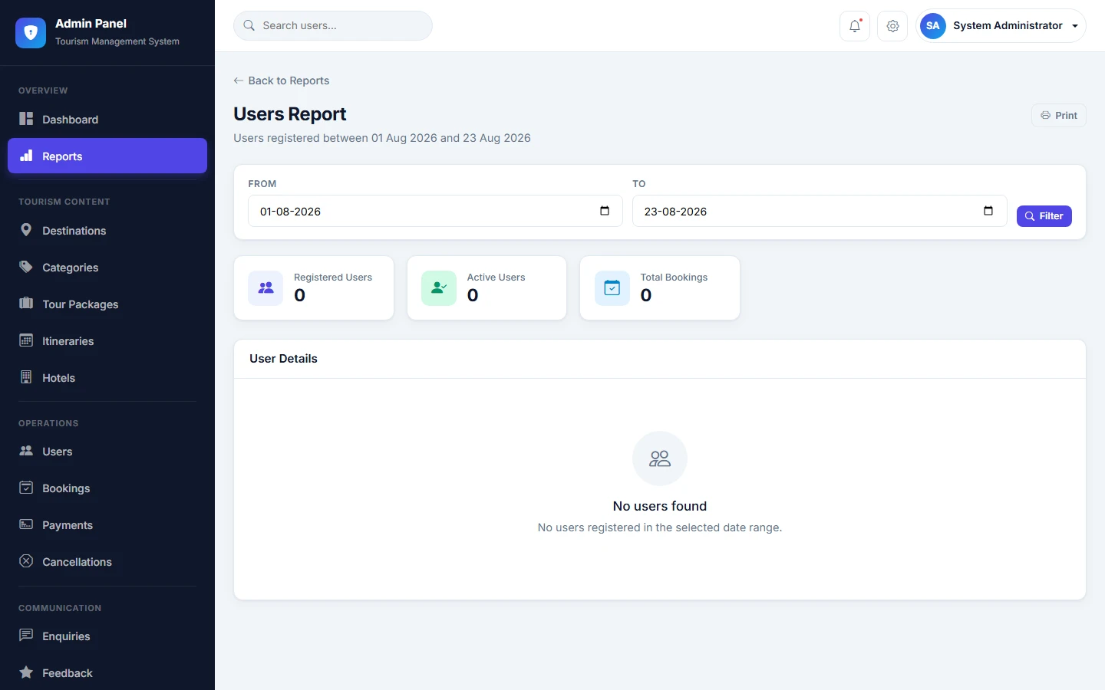Image resolution: width=1105 pixels, height=690 pixels.
Task: Open Dashboard from the sidebar
Action: 107,119
